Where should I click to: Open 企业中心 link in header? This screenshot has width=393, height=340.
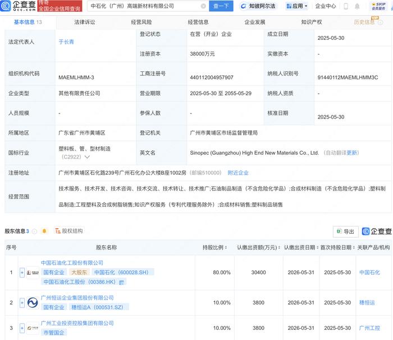[326, 6]
